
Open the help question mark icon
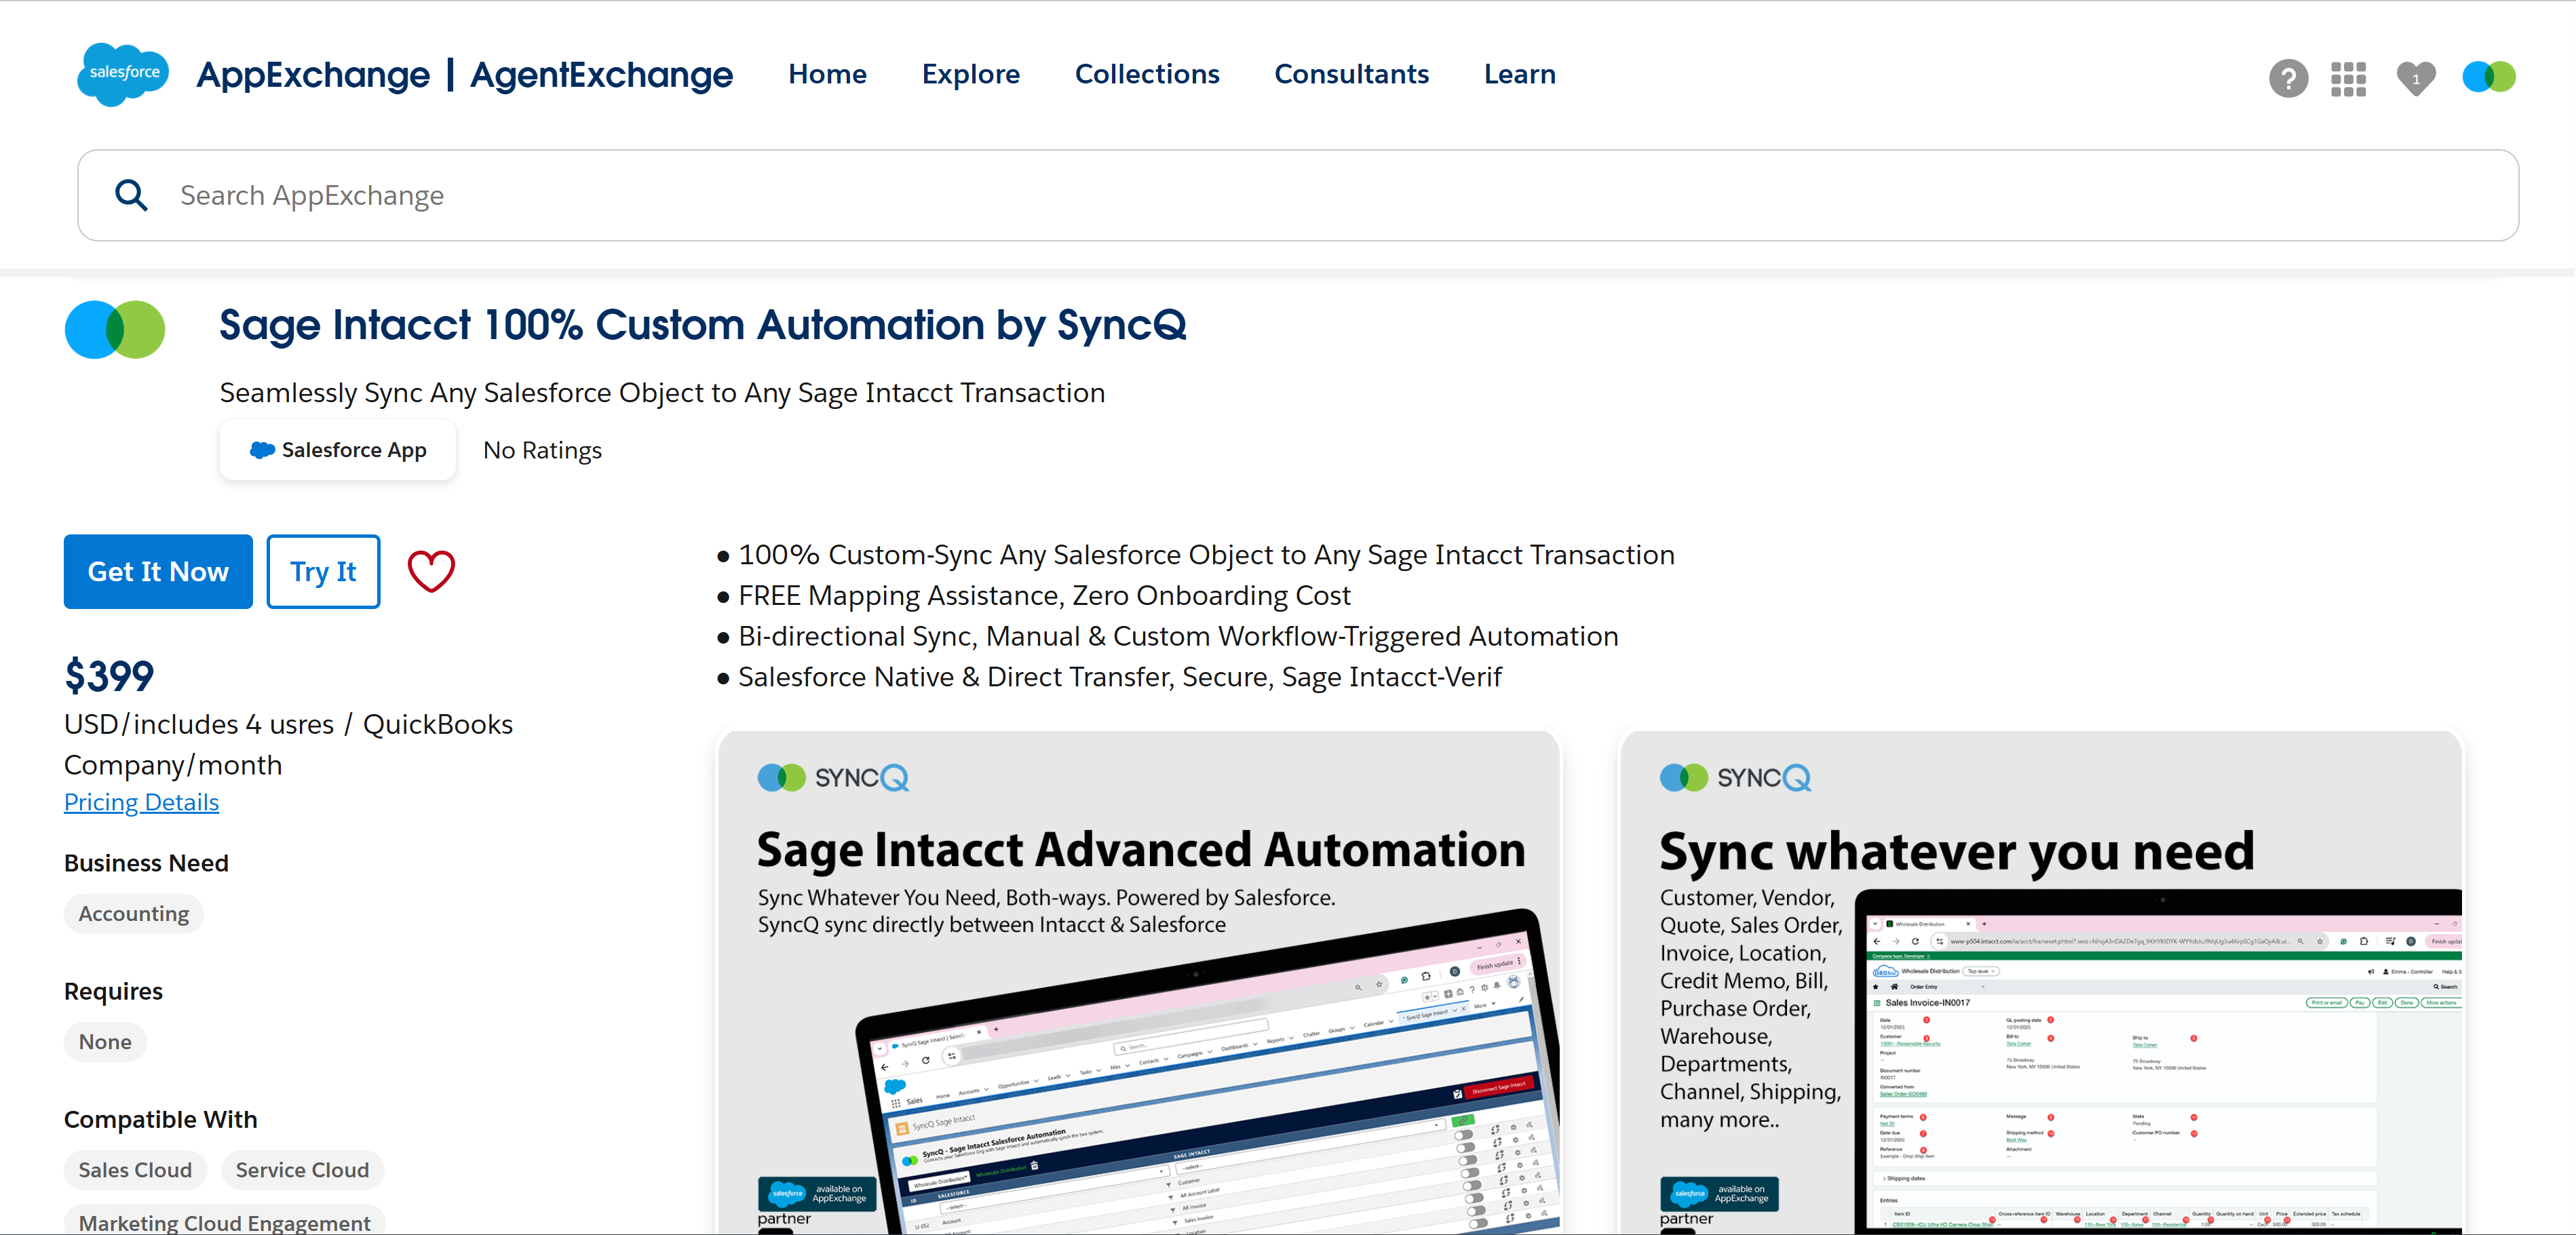click(2288, 77)
